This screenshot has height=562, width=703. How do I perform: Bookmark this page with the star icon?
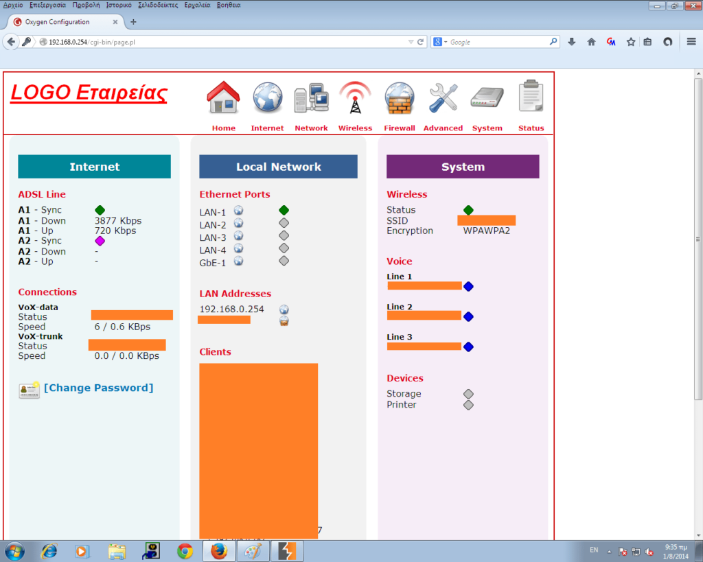click(x=631, y=42)
